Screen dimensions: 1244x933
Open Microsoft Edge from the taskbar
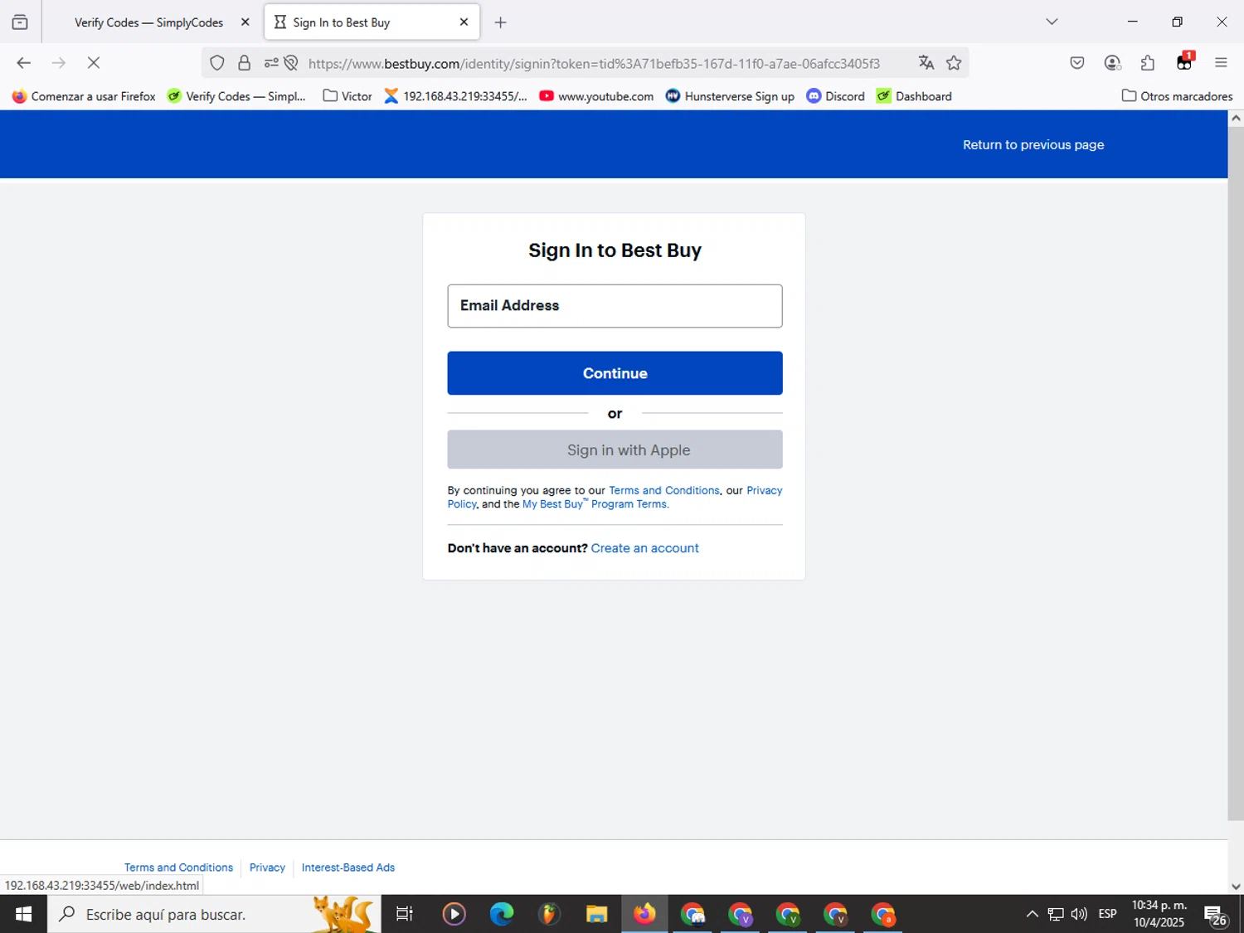(x=502, y=914)
